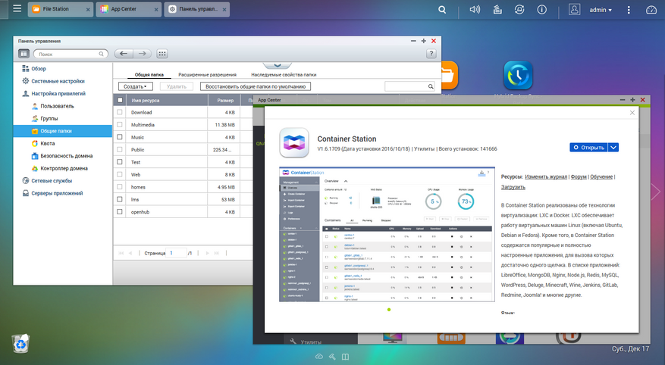665x365 pixels.
Task: Open the Создать dropdown button
Action: coord(135,86)
